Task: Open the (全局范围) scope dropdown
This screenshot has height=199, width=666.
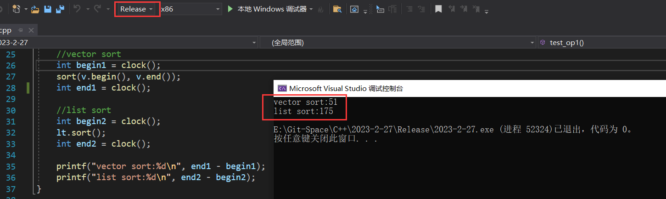Action: coord(397,42)
